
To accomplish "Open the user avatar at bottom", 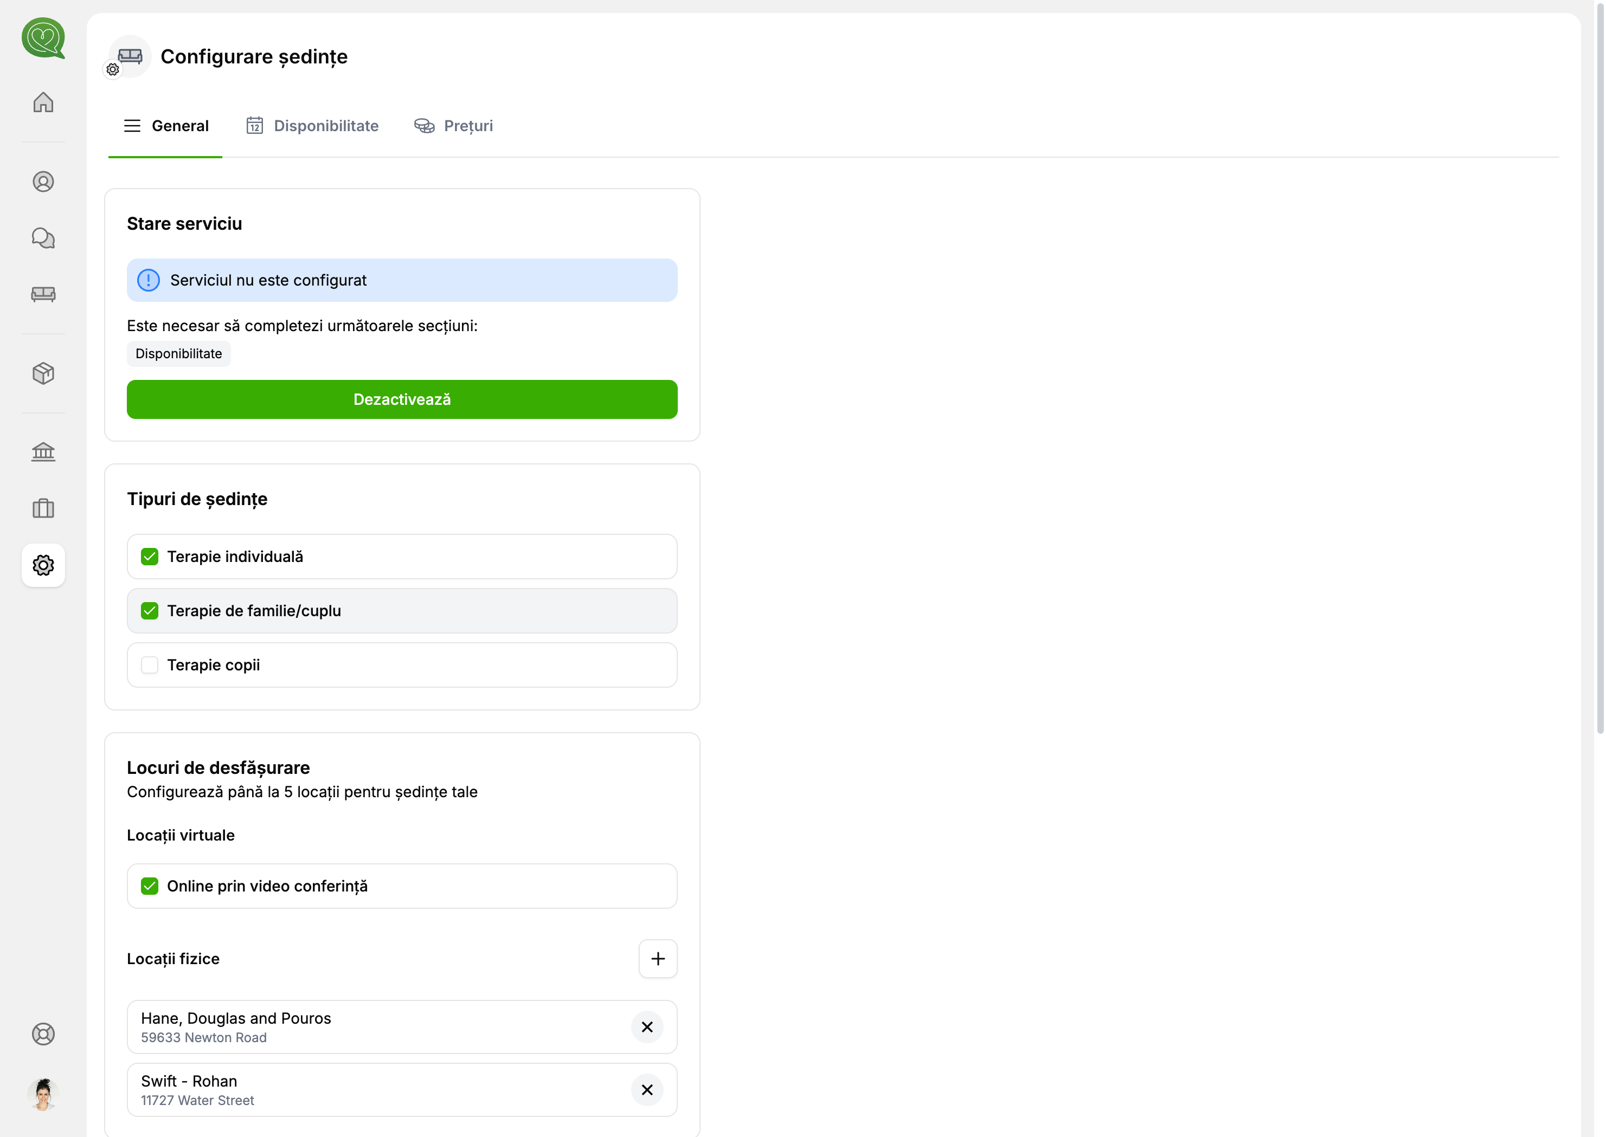I will (43, 1094).
